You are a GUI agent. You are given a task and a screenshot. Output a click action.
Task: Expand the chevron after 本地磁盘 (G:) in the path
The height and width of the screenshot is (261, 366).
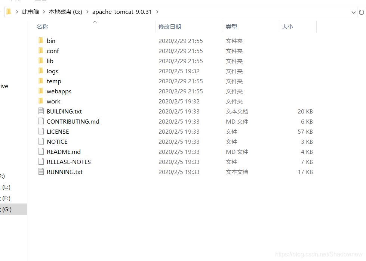87,12
